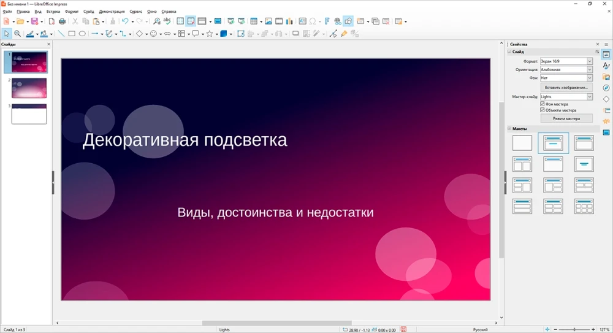
Task: Click the Export as PDF icon
Action: tap(51, 21)
